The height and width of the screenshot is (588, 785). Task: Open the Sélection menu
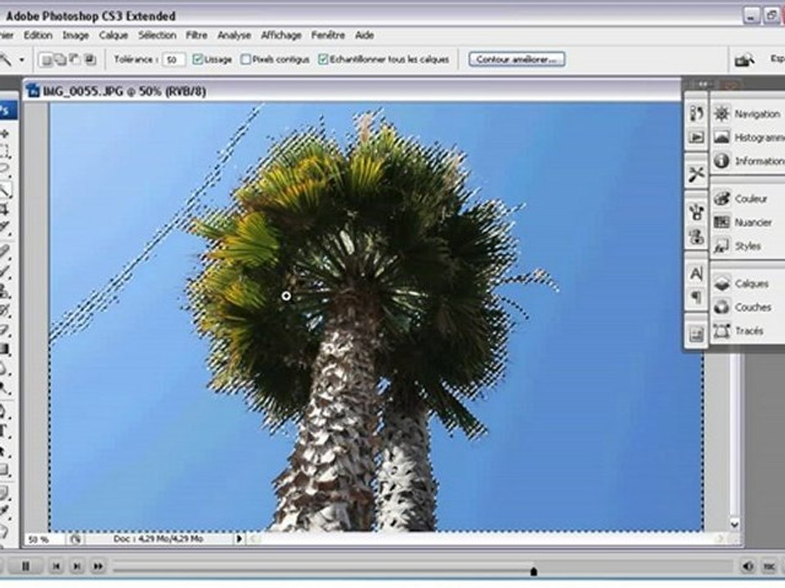coord(157,35)
